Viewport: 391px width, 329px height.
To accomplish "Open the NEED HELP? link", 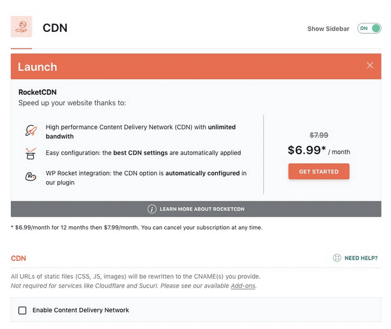I will tap(361, 258).
